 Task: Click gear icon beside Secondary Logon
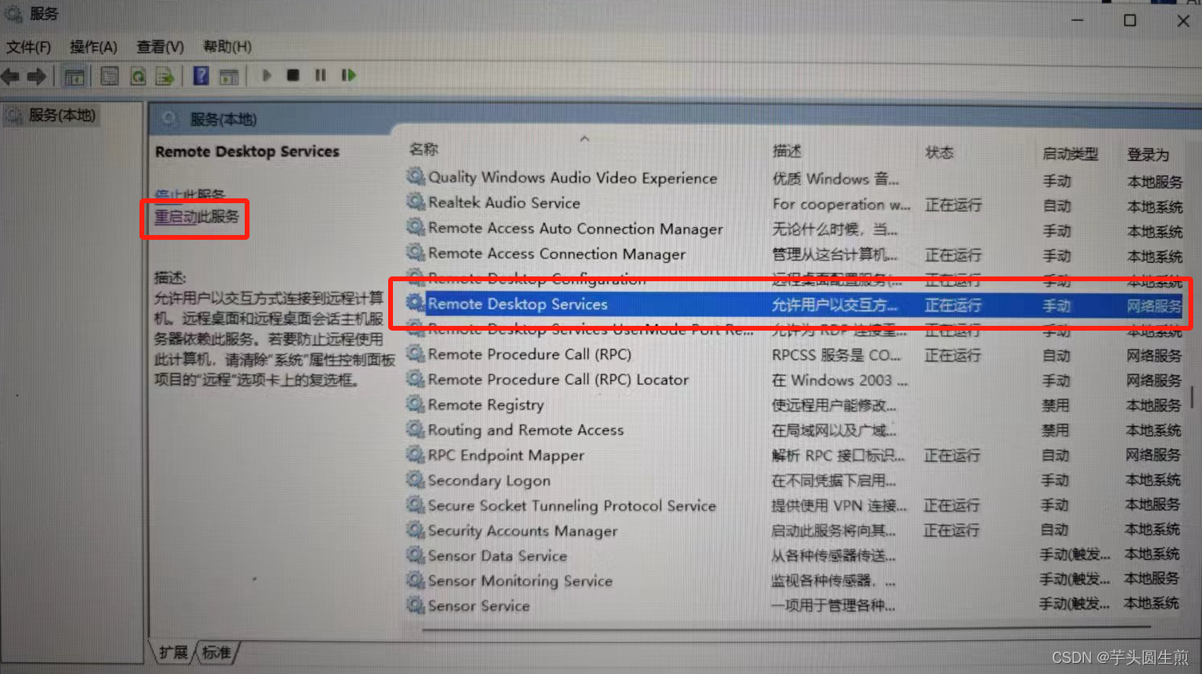pos(415,480)
